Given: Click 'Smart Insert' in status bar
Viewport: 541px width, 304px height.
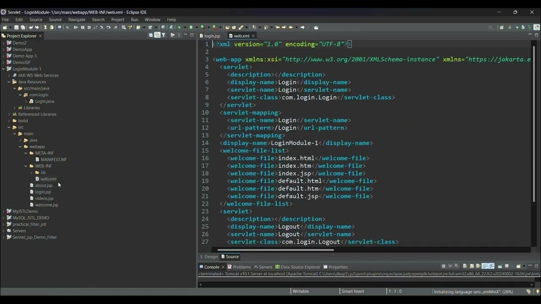Looking at the screenshot, I should click(x=353, y=291).
